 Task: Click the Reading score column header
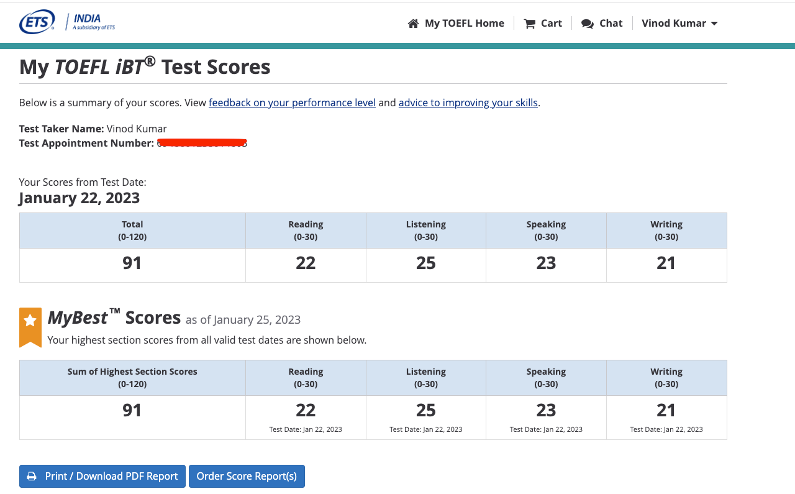(x=306, y=230)
